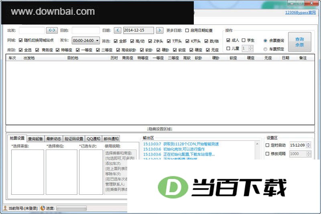321x214 pixels.
Task: Click the status bar progress bar
Action: coord(71,208)
